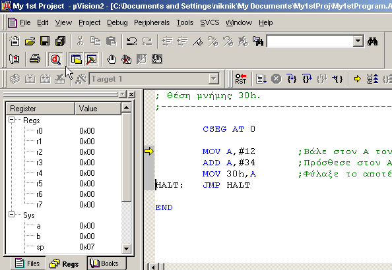Click the editor horizontal scroll-left arrow
This screenshot has width=392, height=270.
click(x=152, y=267)
